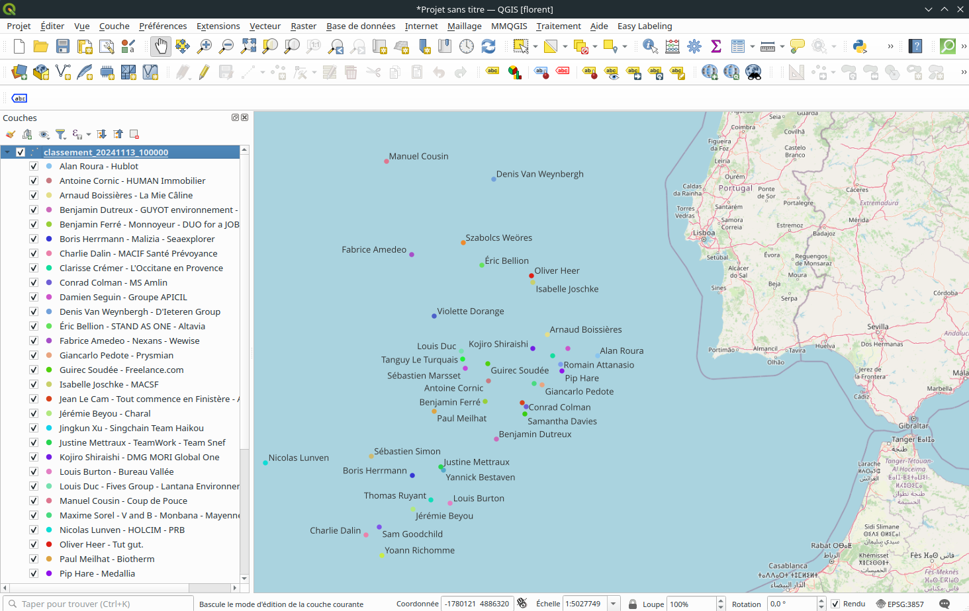Open the measure tool dropdown arrow
Viewport: 969px width, 611px height.
point(782,46)
